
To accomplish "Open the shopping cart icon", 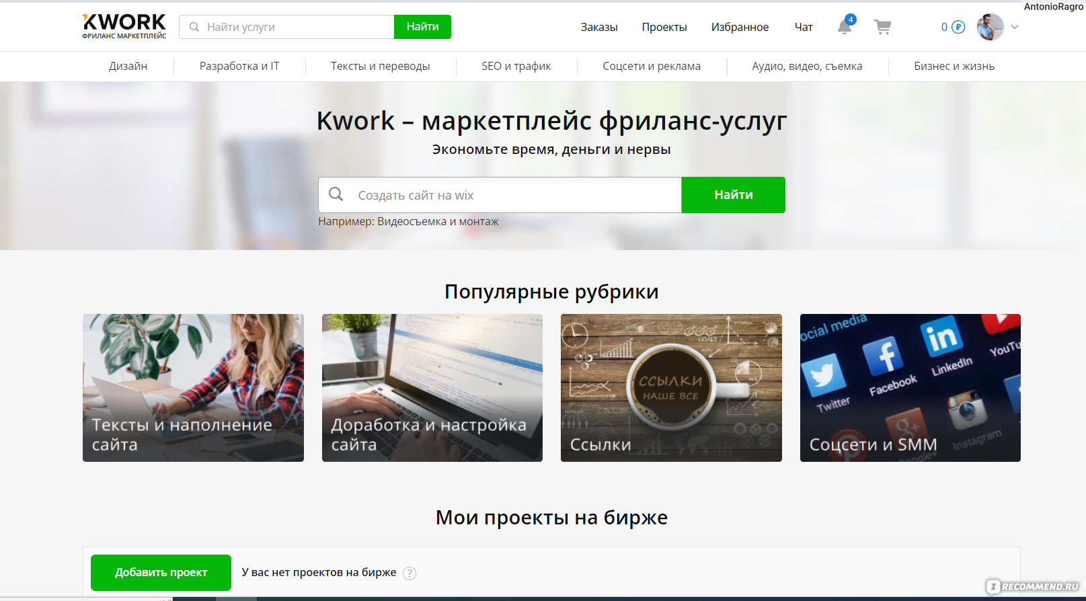I will click(x=882, y=27).
